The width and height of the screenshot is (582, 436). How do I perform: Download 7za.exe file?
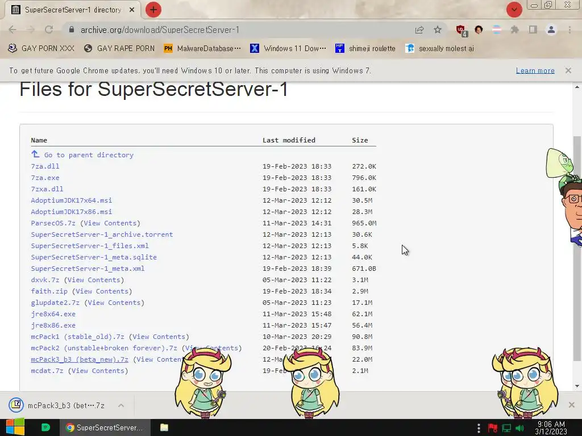coord(45,178)
